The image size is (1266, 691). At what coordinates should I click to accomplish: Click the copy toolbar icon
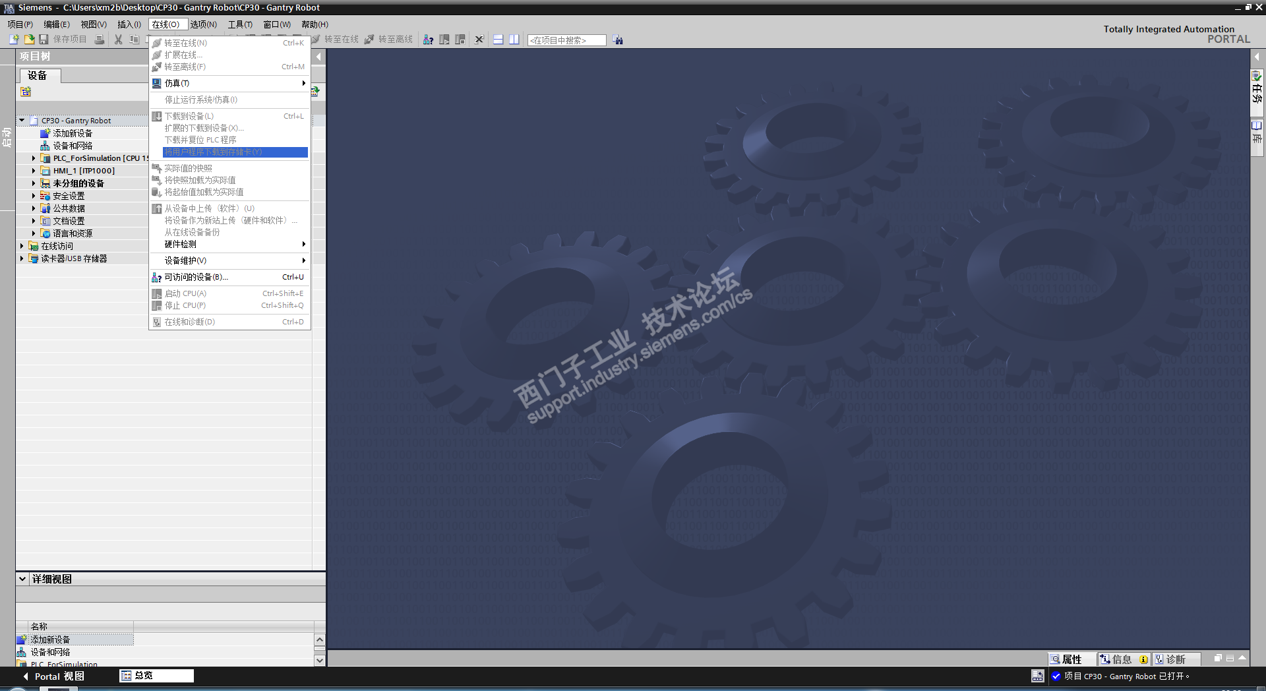tap(134, 40)
